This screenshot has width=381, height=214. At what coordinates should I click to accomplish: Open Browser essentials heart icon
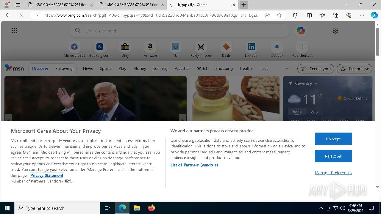click(349, 15)
